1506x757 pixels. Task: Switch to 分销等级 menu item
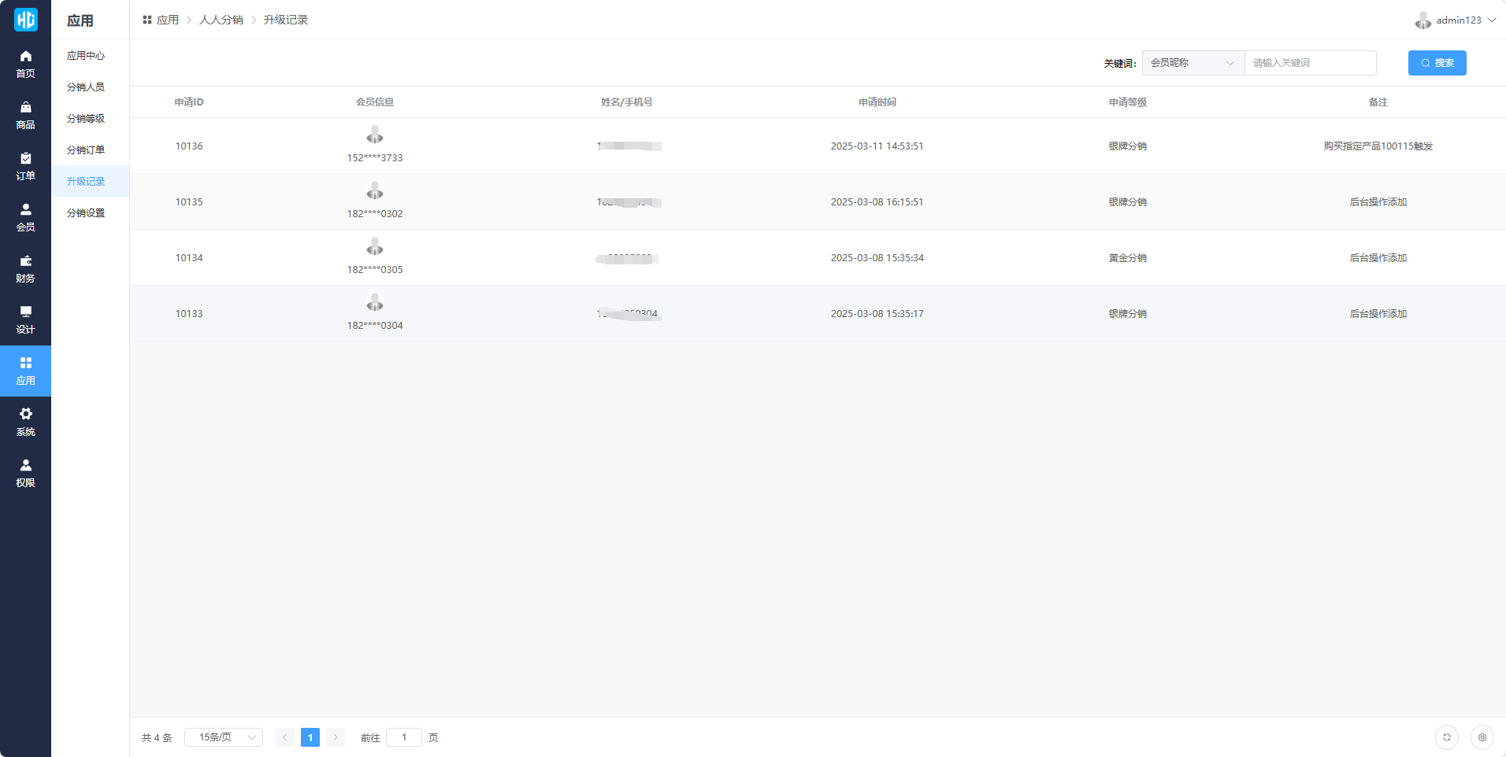(x=86, y=119)
